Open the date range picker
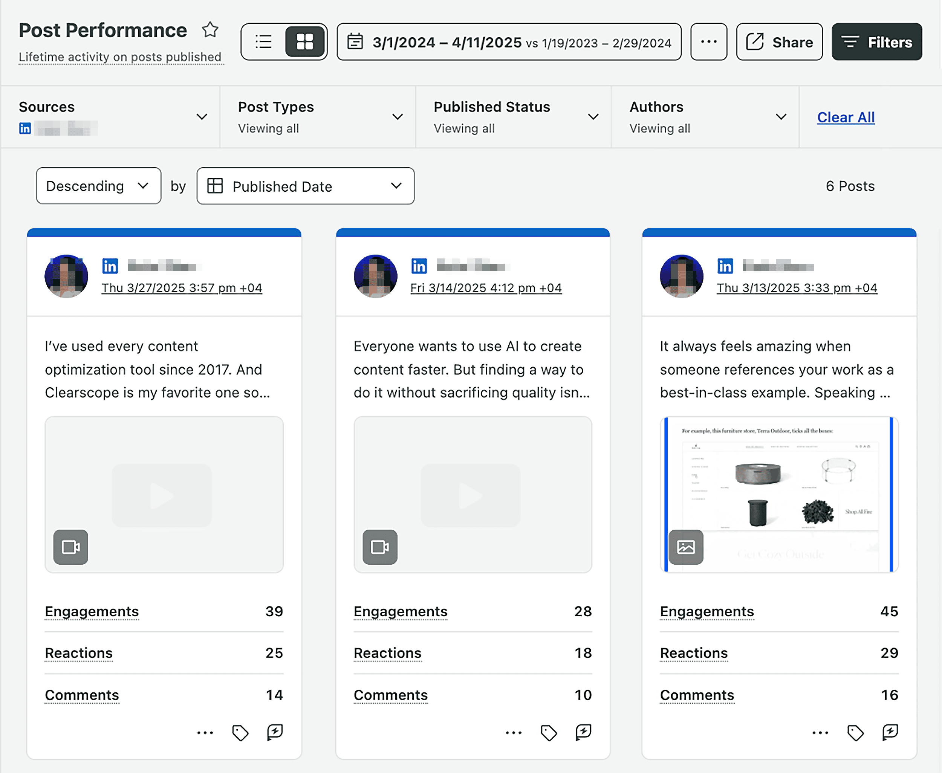This screenshot has height=773, width=942. click(509, 42)
